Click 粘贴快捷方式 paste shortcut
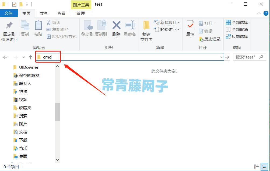 [x=62, y=37]
